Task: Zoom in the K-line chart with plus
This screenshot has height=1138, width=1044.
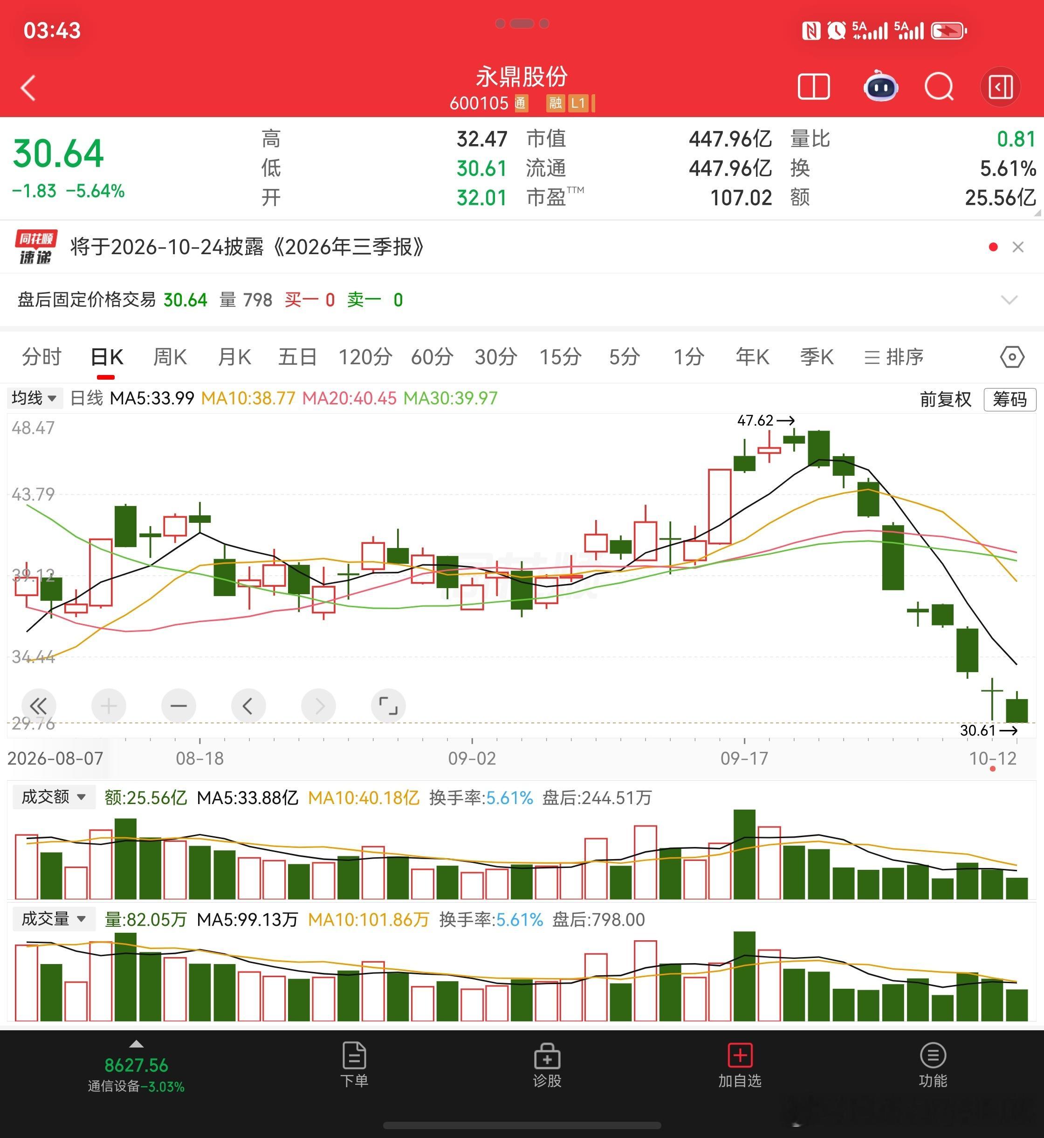Action: tap(109, 706)
